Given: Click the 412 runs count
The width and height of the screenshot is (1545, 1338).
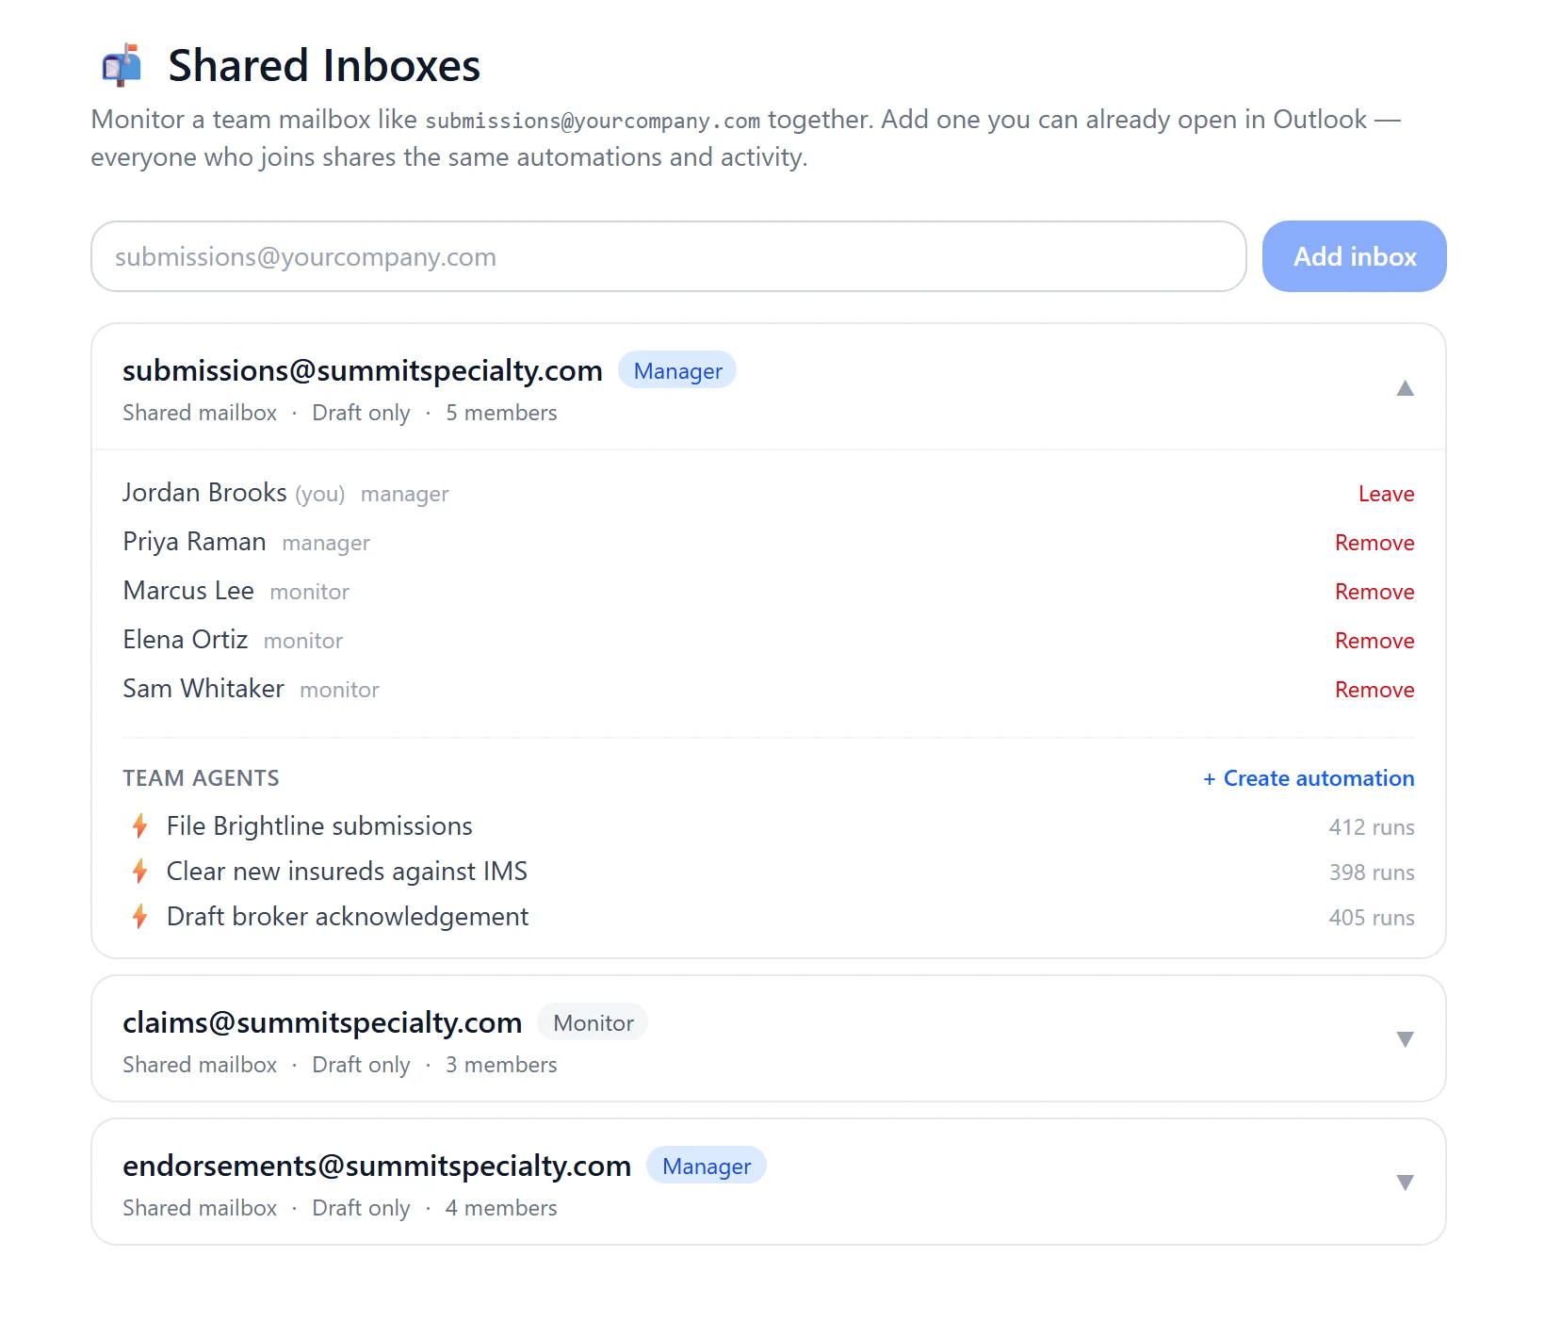Looking at the screenshot, I should click(x=1372, y=827).
